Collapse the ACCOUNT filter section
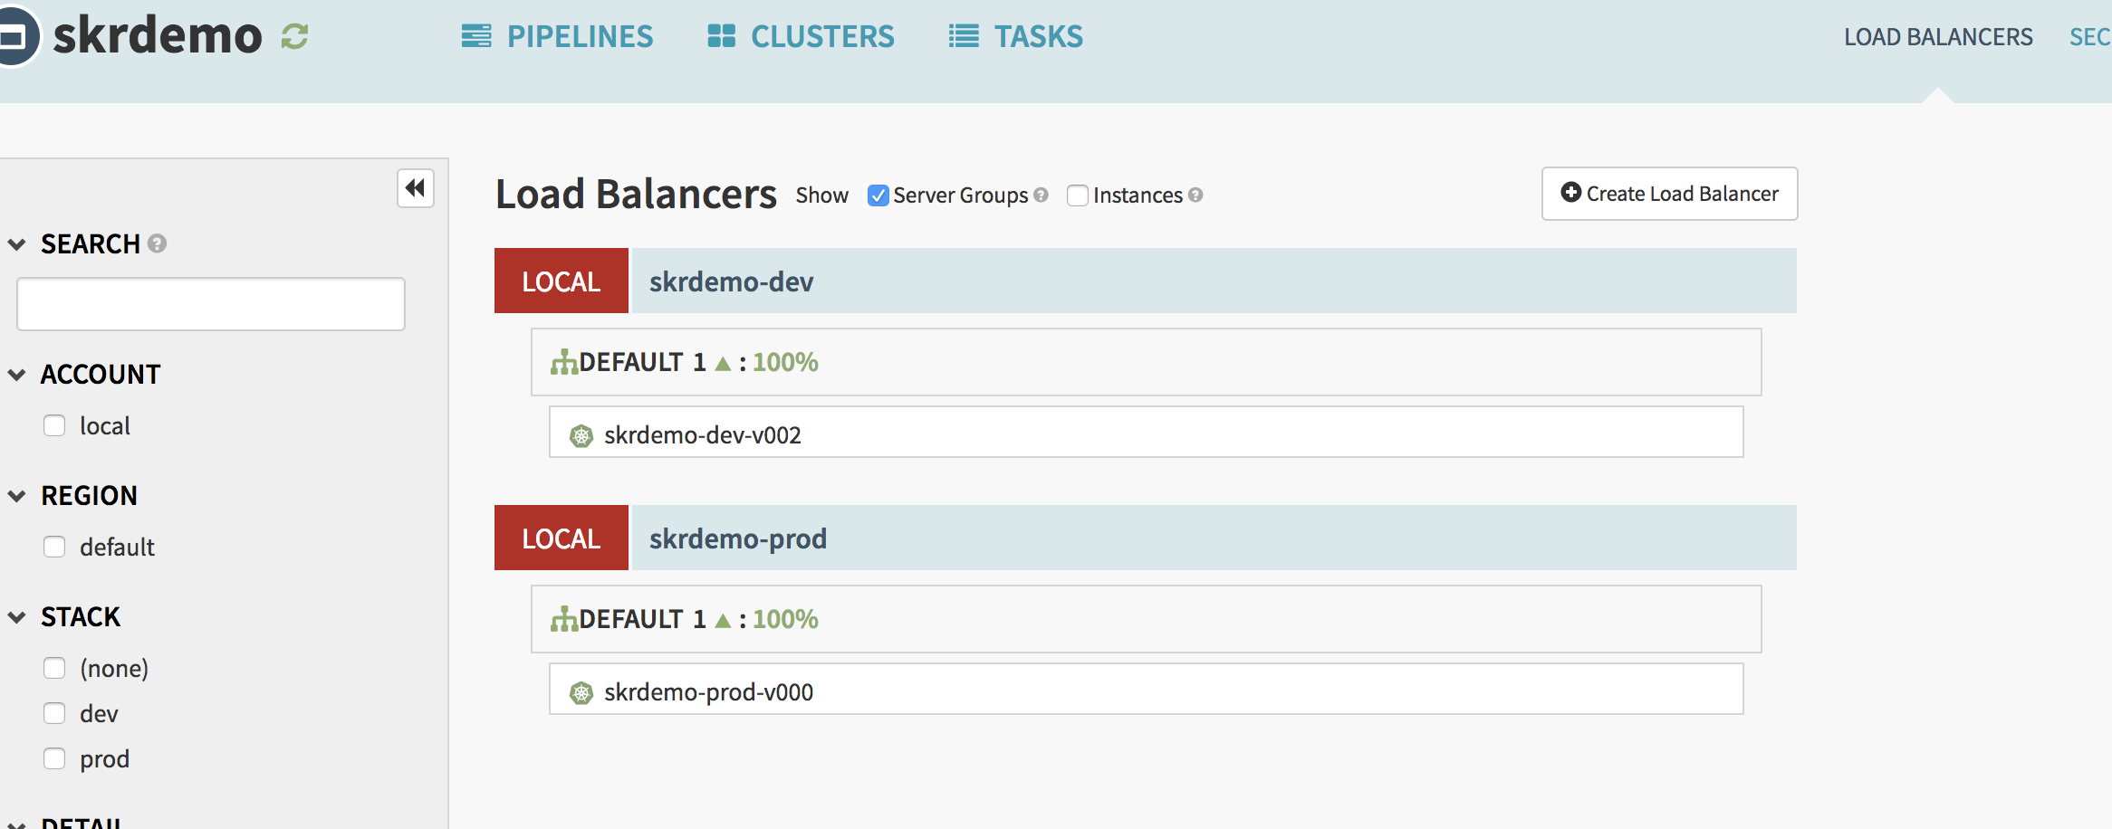 pyautogui.click(x=16, y=375)
